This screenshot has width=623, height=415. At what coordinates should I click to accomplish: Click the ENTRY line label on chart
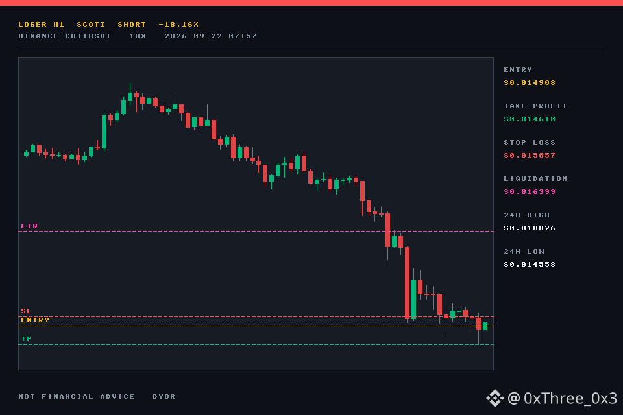(35, 320)
